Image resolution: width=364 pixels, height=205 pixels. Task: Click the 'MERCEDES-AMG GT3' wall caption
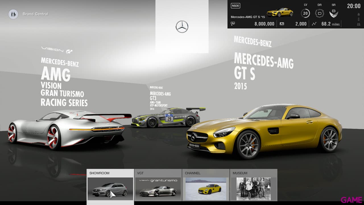click(x=160, y=96)
